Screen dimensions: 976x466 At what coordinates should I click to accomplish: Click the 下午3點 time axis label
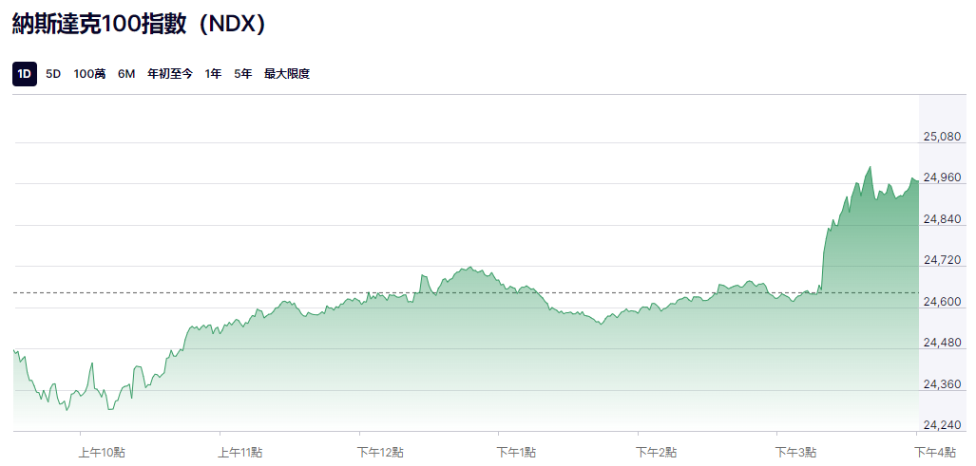tap(796, 452)
